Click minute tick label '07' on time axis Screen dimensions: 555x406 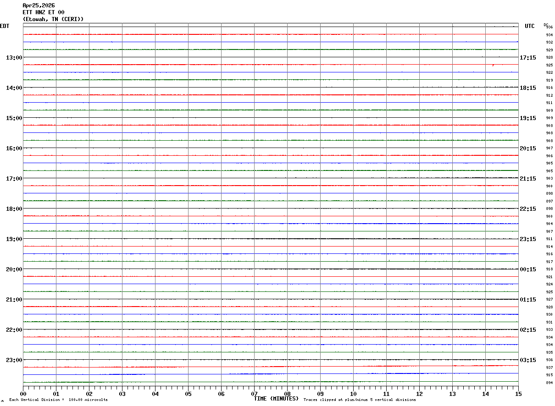click(x=254, y=394)
